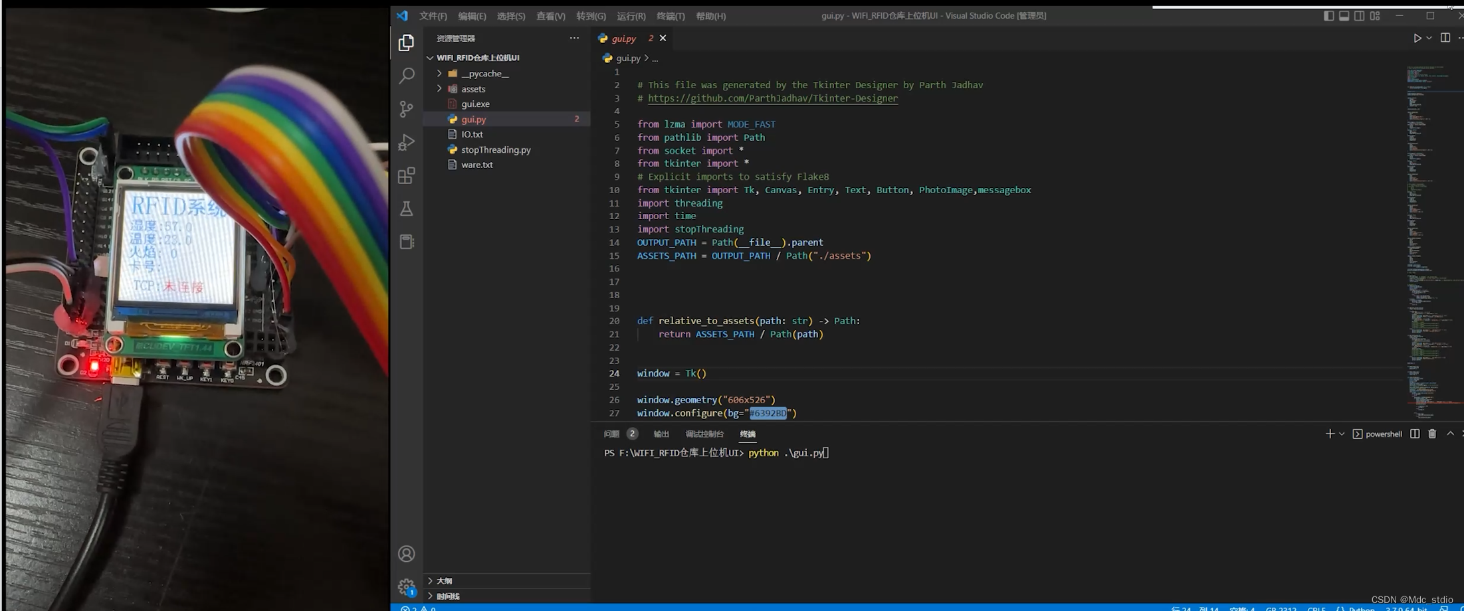
Task: Split the editor to the right
Action: click(1445, 38)
